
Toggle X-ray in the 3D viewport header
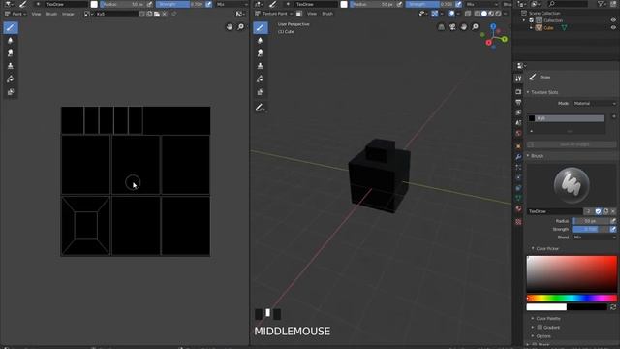pyautogui.click(x=468, y=14)
